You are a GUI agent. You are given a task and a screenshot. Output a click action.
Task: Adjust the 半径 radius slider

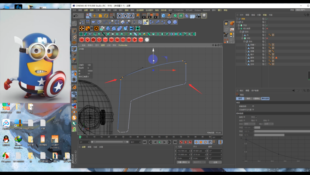pyautogui.click(x=282, y=128)
